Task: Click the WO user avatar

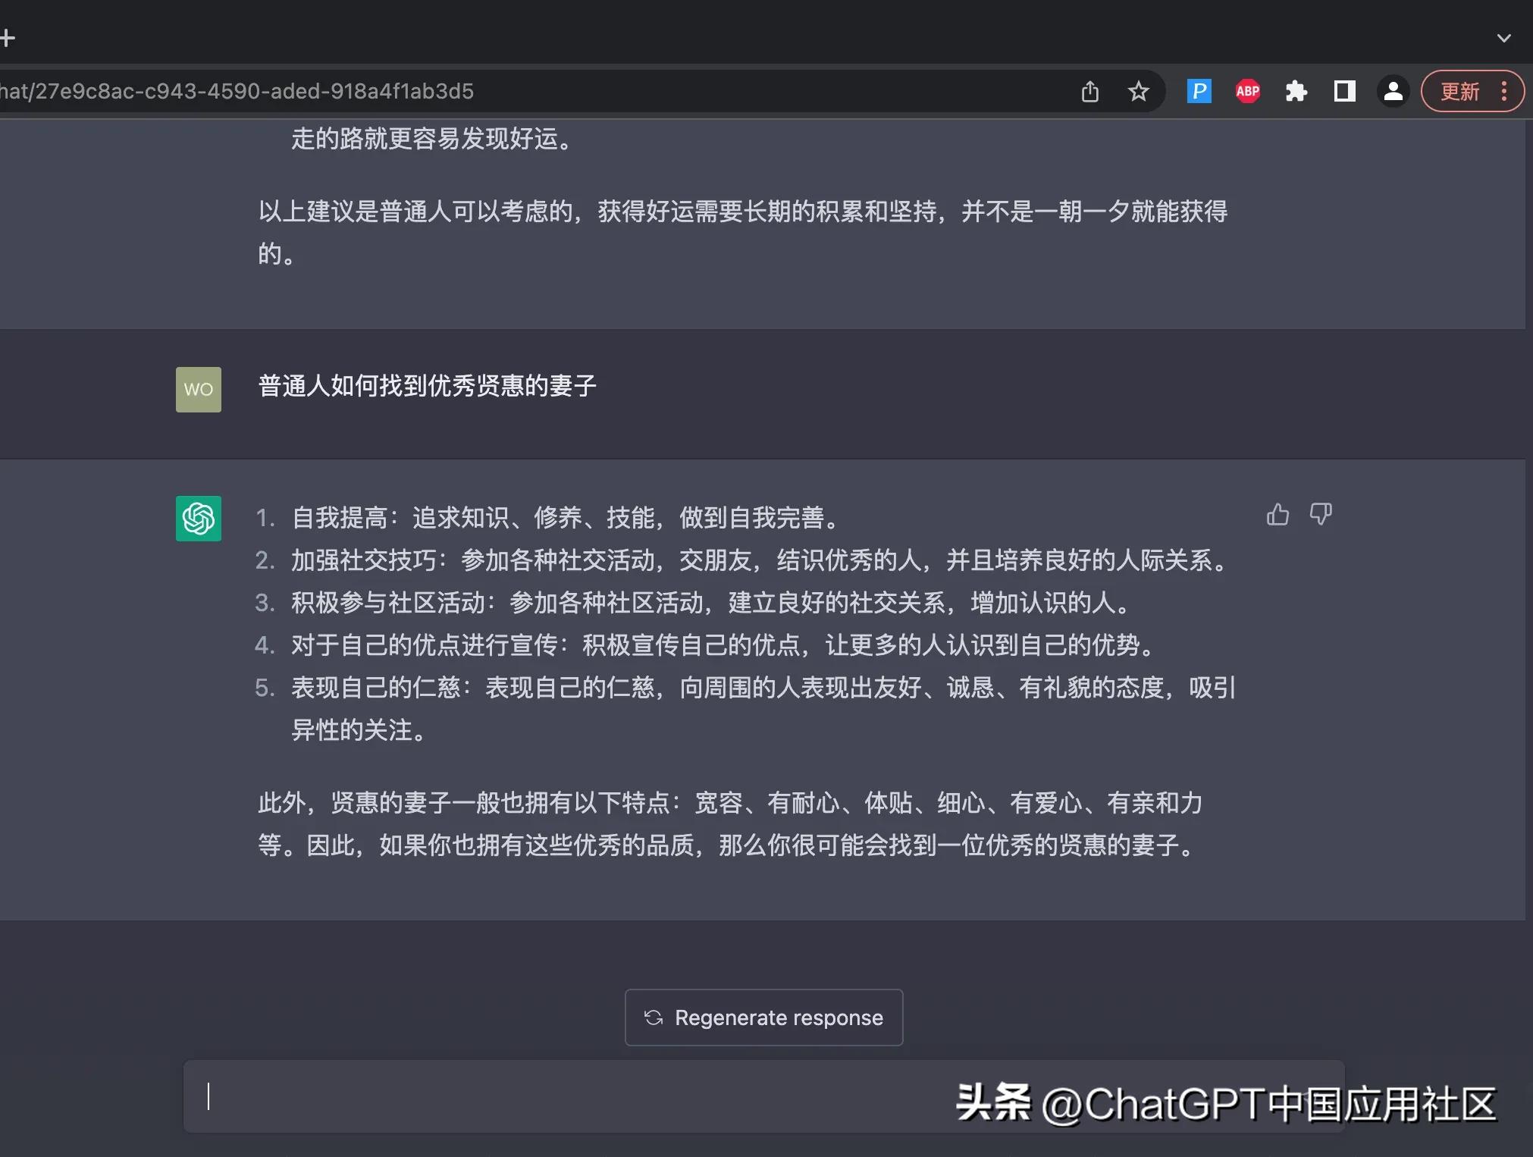Action: click(x=198, y=389)
